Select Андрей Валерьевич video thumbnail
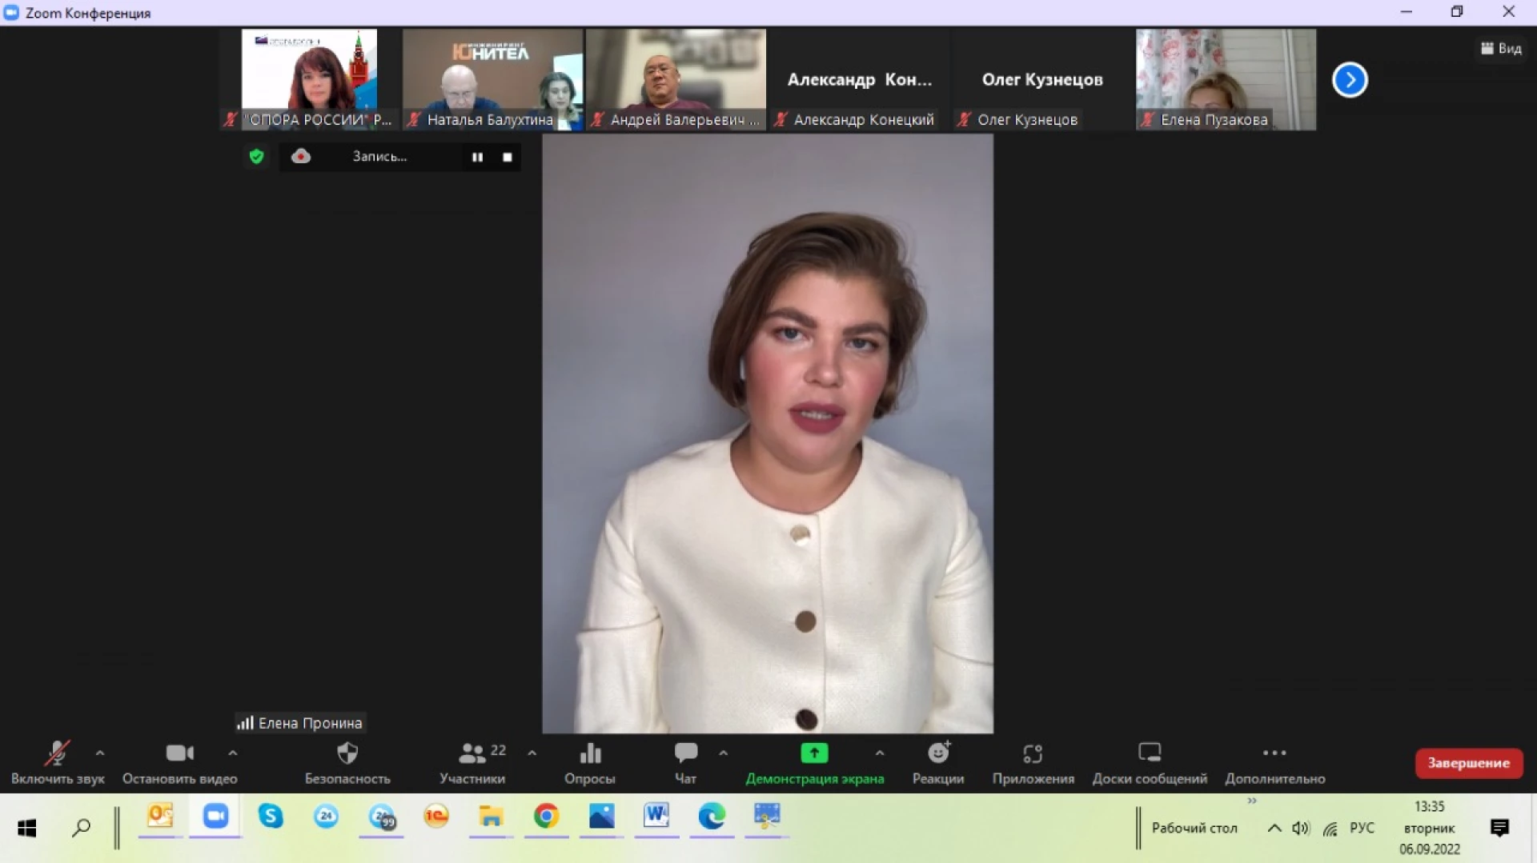Image resolution: width=1537 pixels, height=863 pixels. click(676, 79)
